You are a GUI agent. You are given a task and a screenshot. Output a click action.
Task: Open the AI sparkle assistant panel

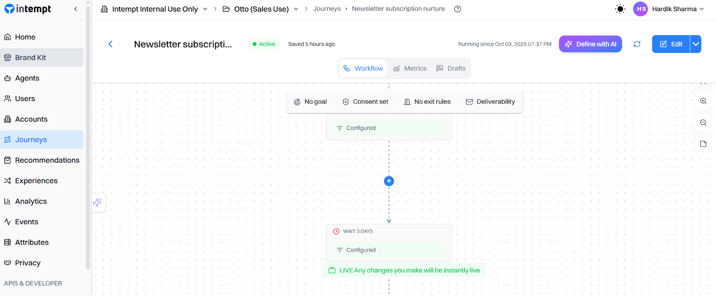coord(97,203)
